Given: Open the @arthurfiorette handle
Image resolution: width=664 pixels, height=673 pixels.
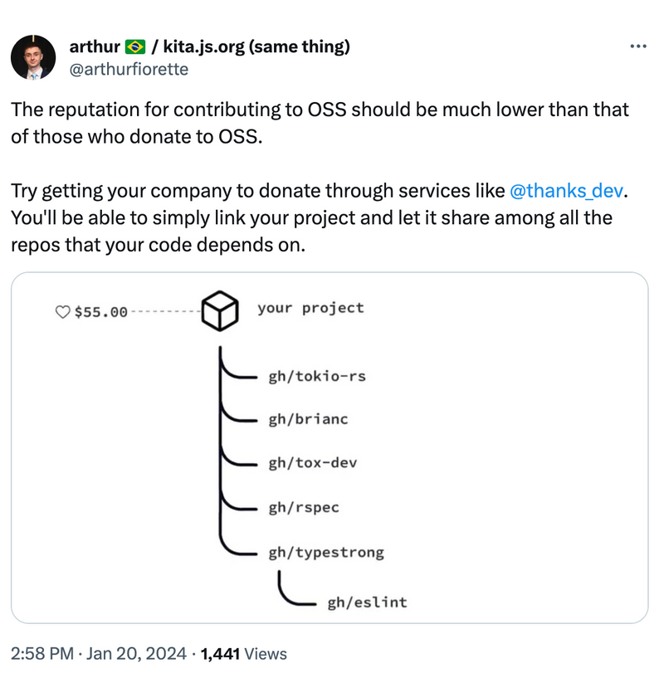Looking at the screenshot, I should (129, 69).
